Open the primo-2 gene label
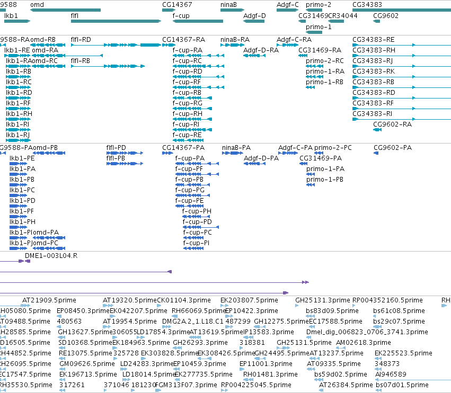 pos(319,5)
